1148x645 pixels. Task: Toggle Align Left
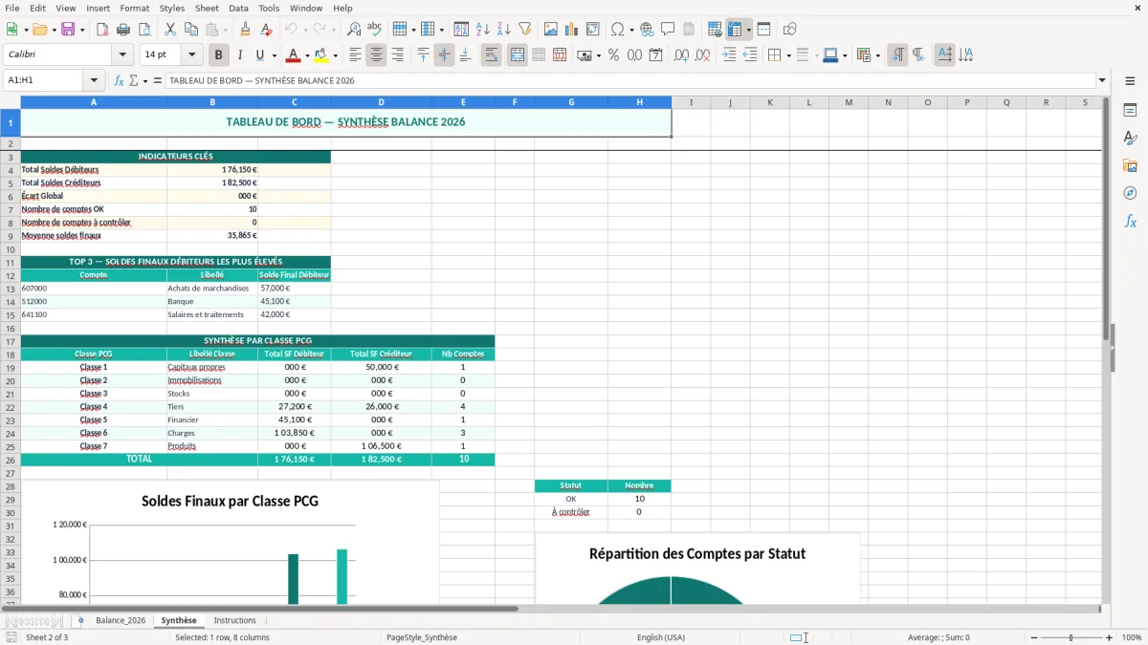355,55
